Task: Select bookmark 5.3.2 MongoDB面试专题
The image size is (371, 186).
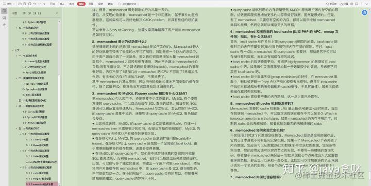Action: pyautogui.click(x=38, y=179)
